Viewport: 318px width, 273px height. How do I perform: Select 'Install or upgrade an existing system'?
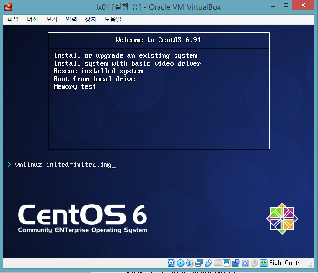(126, 56)
